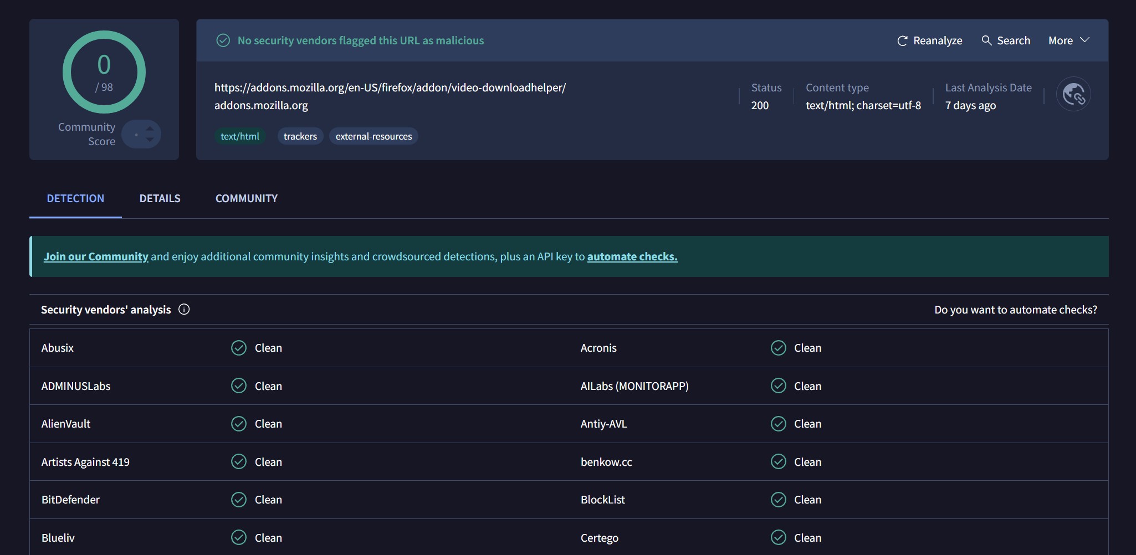Vote up using the Community Score up arrow
1136x555 pixels.
150,129
